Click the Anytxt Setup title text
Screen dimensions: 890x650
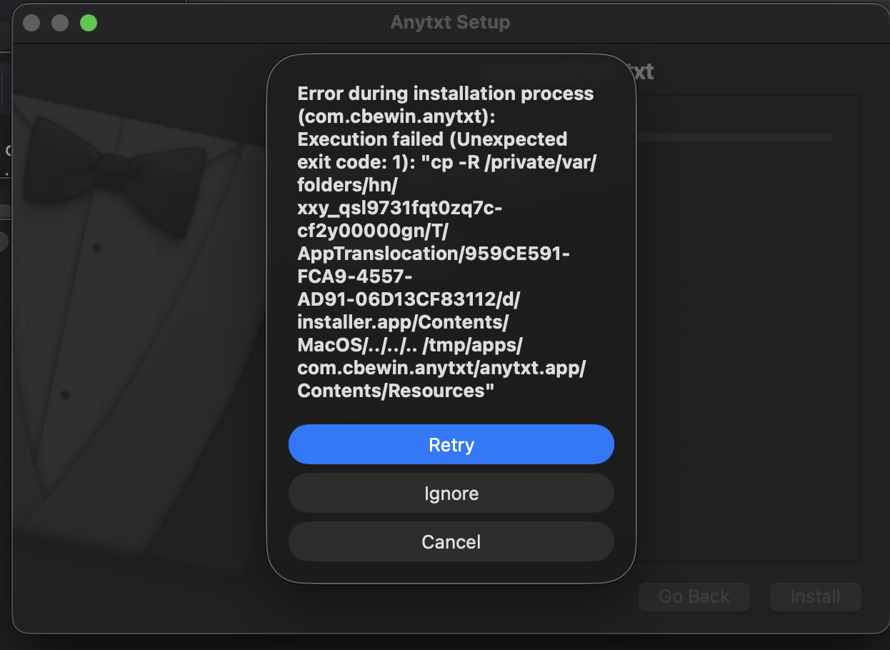pyautogui.click(x=450, y=22)
